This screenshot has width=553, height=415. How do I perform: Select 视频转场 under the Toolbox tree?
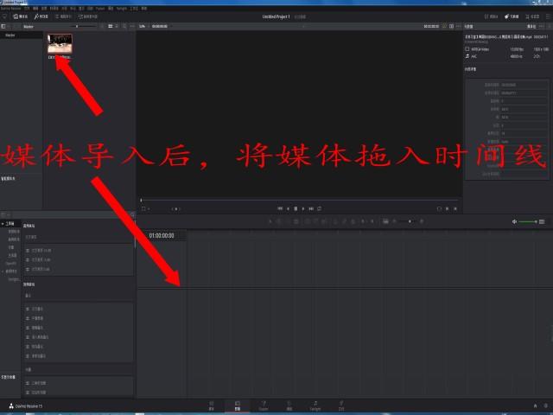(x=14, y=232)
